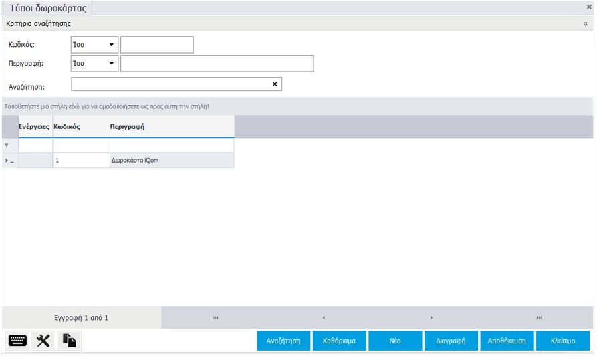This screenshot has width=597, height=356.
Task: Go to first record navigation arrow
Action: [x=215, y=317]
